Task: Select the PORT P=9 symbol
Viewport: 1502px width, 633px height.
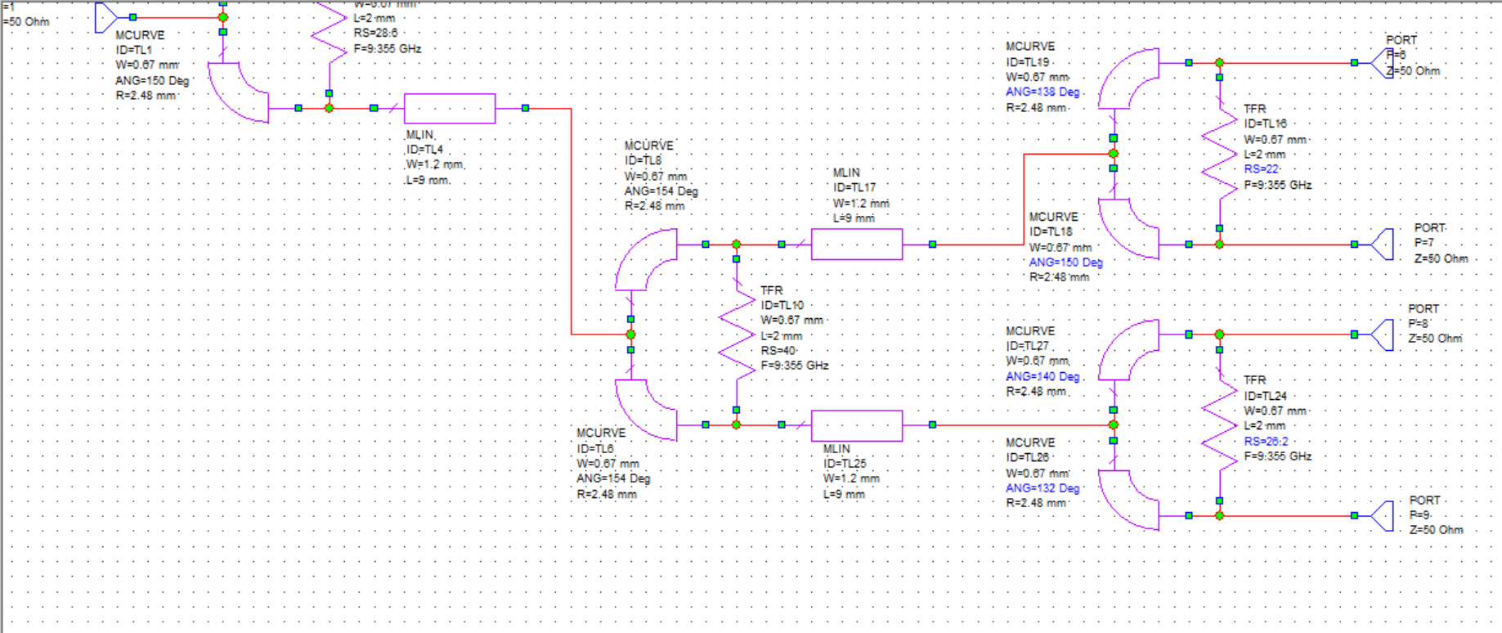Action: click(x=1382, y=516)
